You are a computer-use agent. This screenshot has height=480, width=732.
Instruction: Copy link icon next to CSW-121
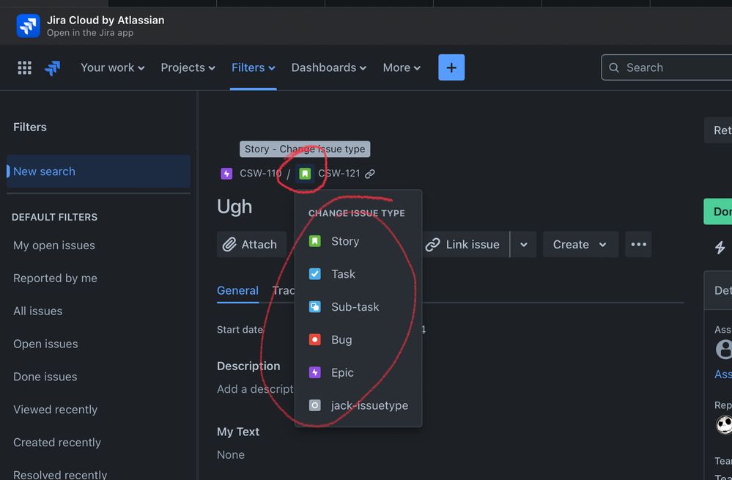[370, 174]
